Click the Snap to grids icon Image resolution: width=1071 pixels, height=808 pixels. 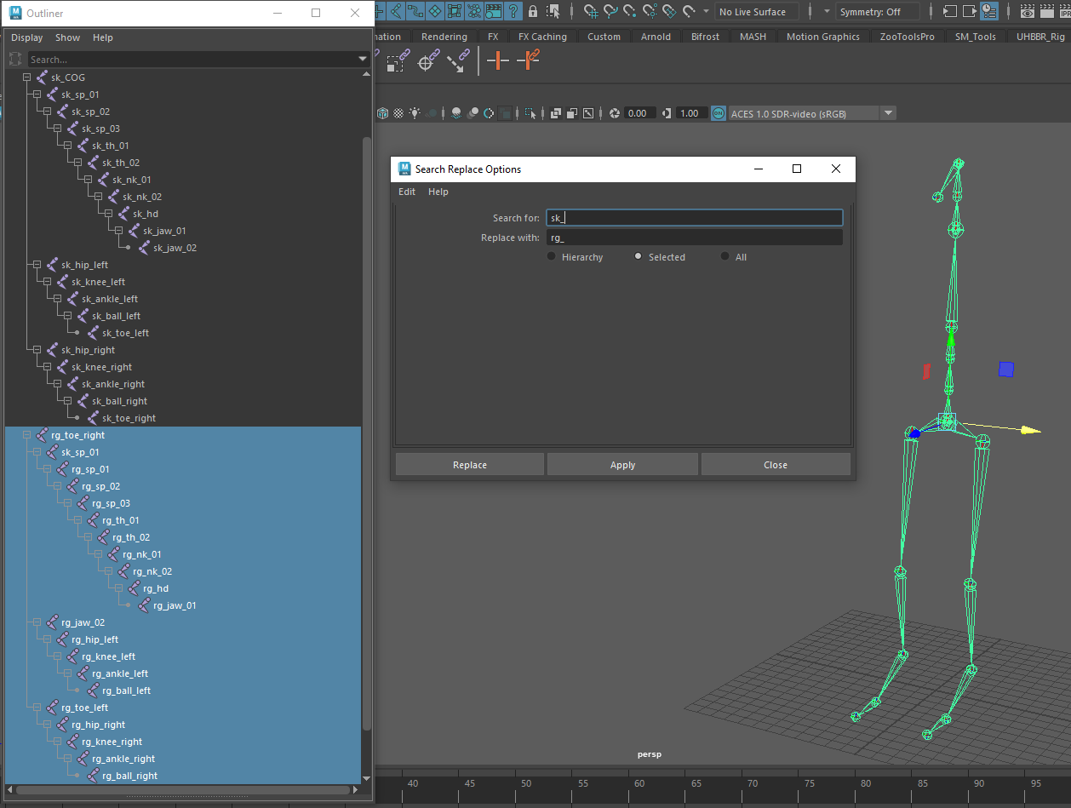(590, 11)
